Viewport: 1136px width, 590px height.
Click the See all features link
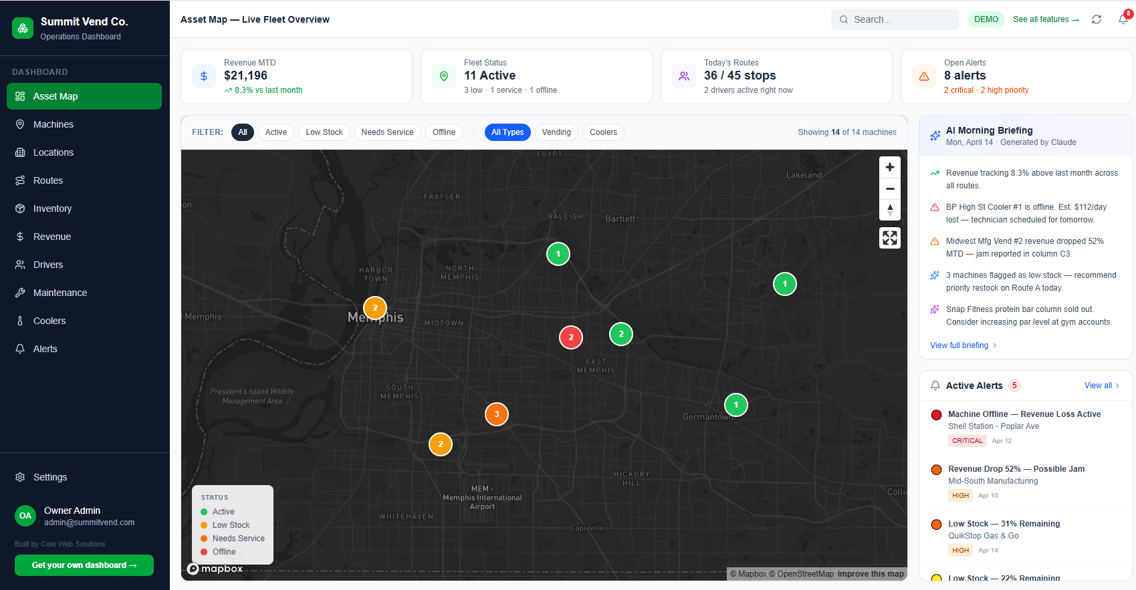point(1046,19)
